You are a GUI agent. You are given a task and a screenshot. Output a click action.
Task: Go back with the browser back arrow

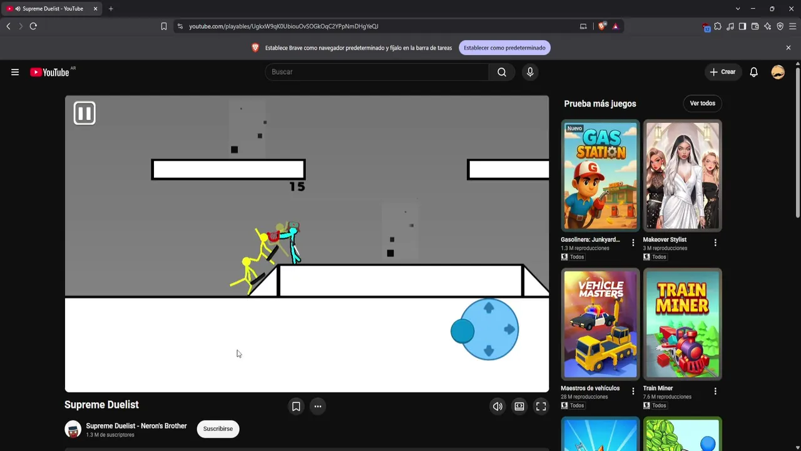(8, 26)
